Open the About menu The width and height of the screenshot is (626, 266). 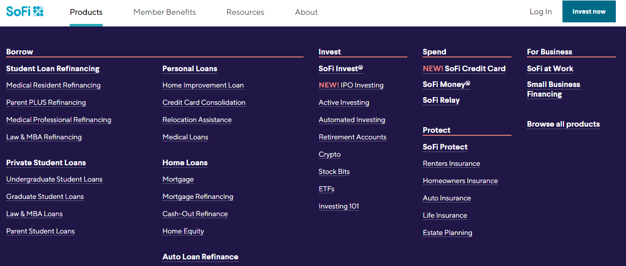click(x=306, y=12)
